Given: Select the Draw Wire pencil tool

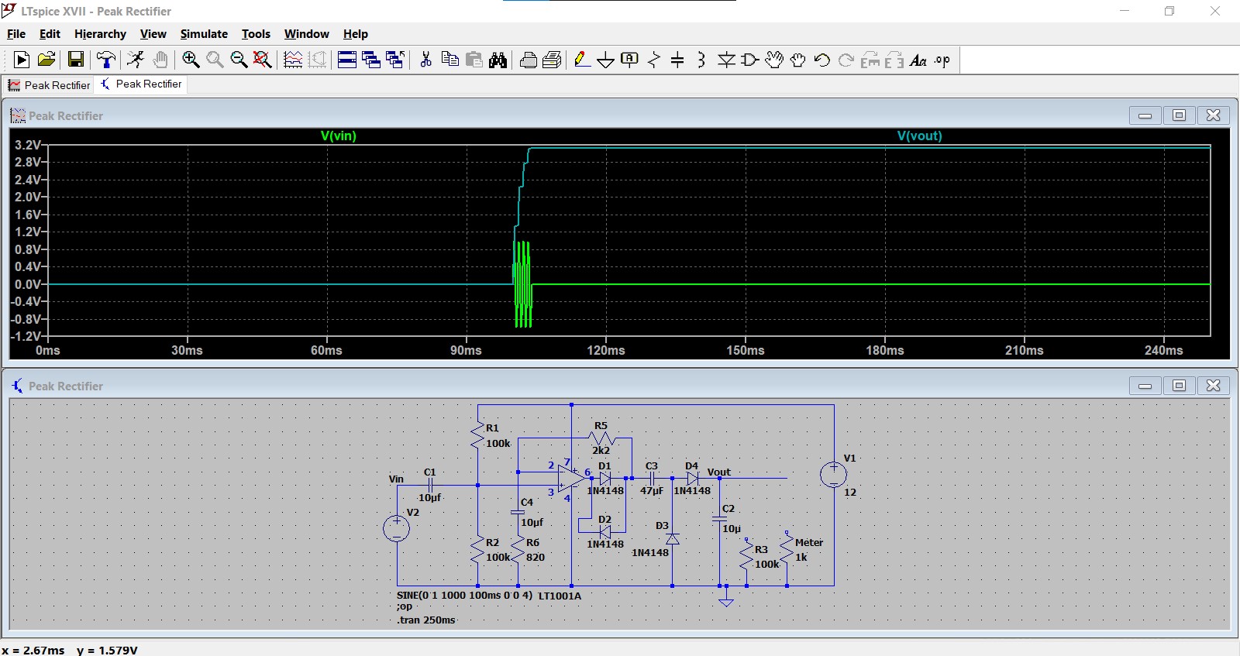Looking at the screenshot, I should [582, 60].
